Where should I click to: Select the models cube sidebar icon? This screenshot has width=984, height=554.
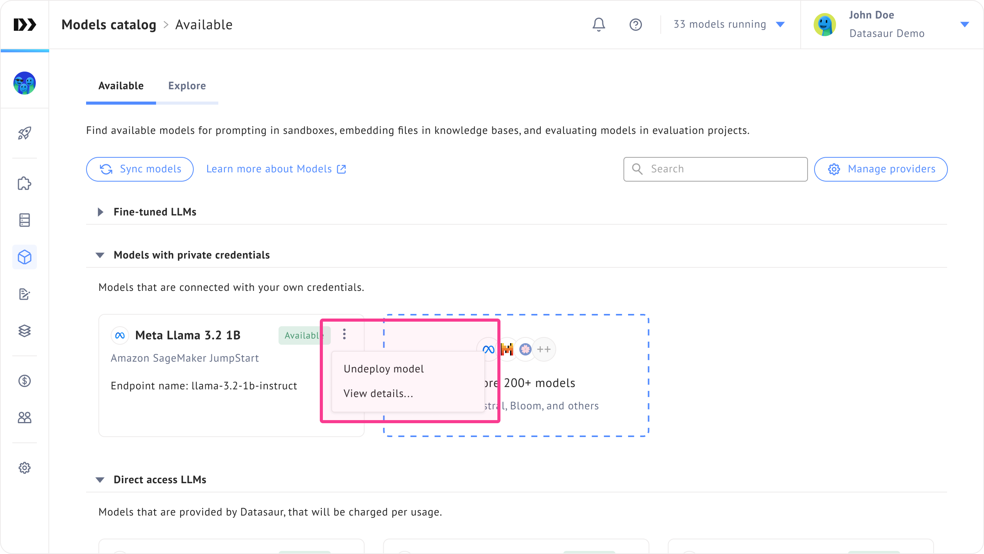point(25,257)
